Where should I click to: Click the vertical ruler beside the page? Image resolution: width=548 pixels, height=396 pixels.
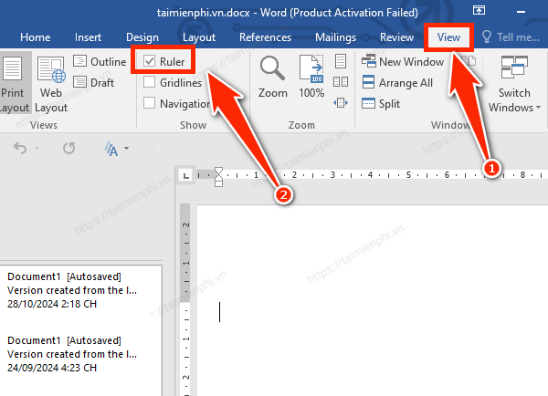coord(186,300)
